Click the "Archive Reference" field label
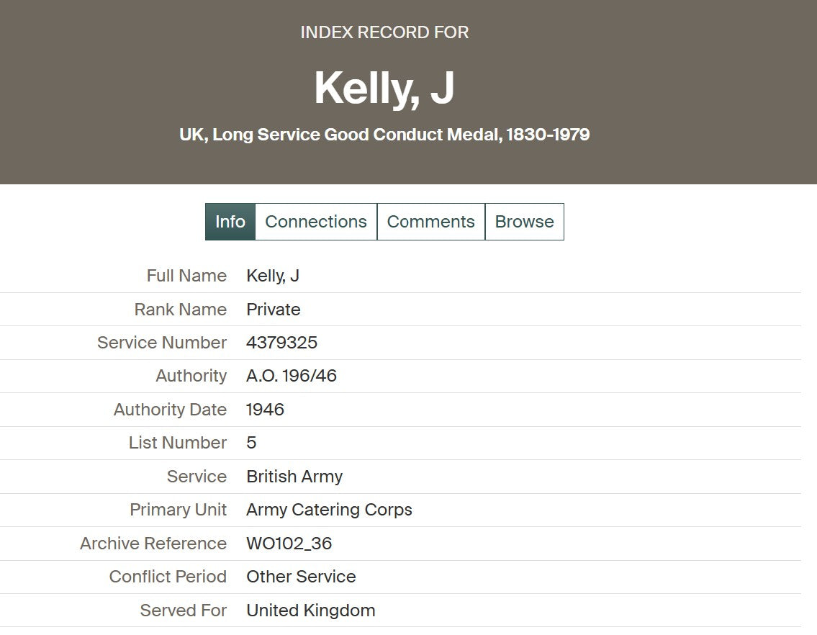817x635 pixels. 153,544
